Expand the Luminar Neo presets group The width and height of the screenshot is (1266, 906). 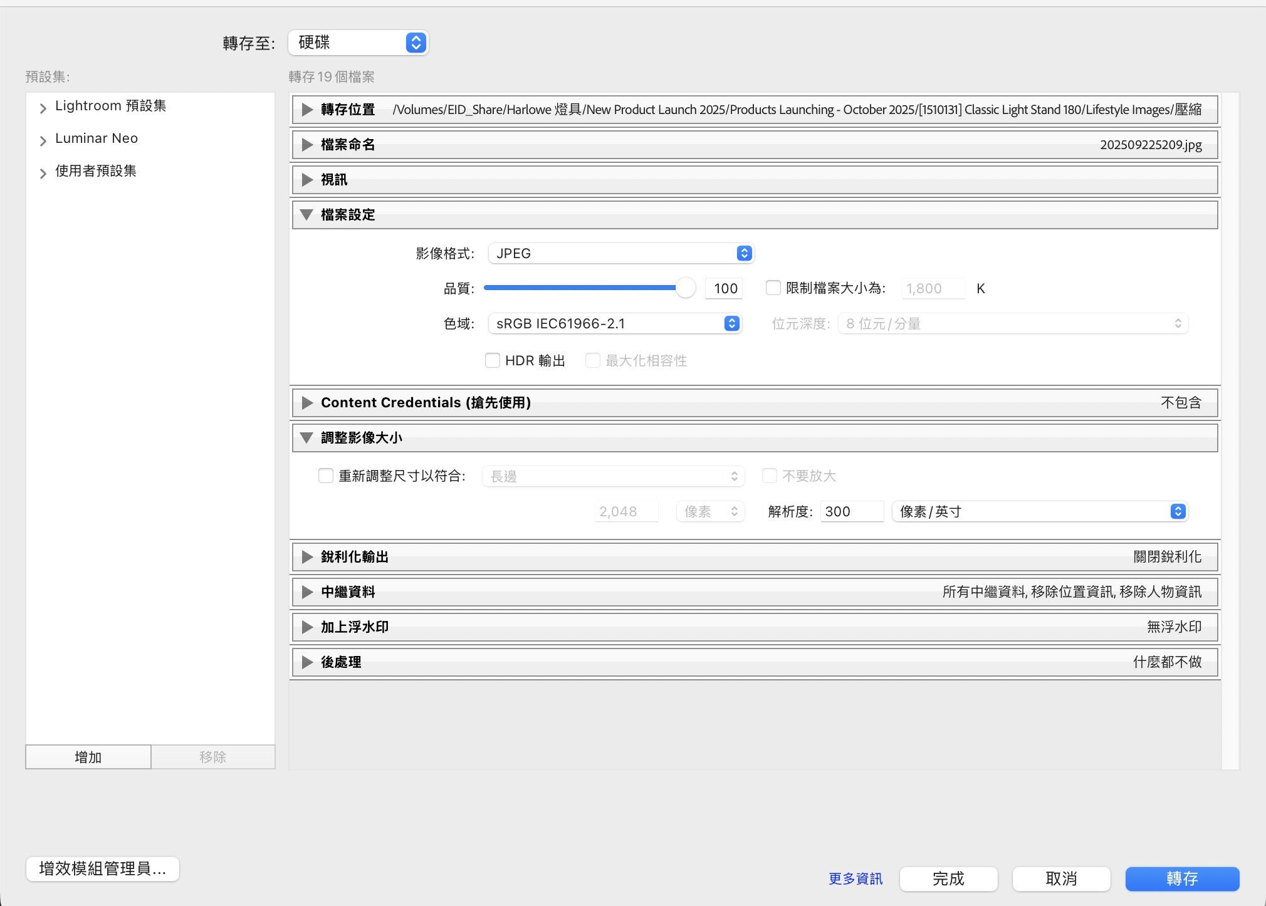coord(43,140)
